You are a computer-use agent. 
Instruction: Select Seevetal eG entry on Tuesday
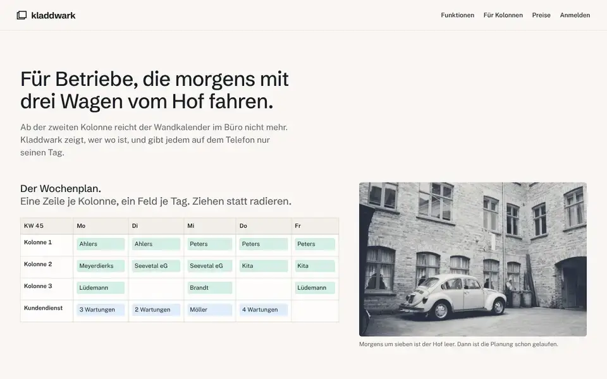pyautogui.click(x=156, y=266)
